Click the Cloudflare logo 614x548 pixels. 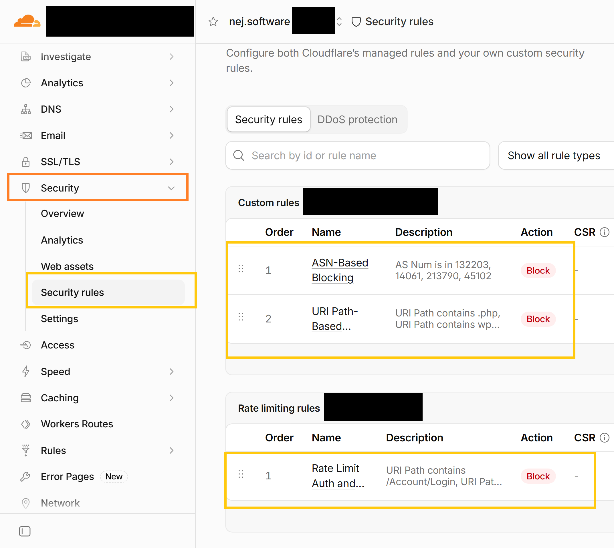pos(27,21)
